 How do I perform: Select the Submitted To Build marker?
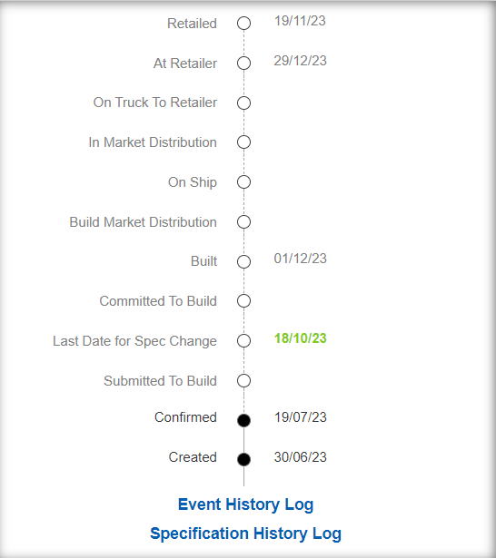[243, 381]
